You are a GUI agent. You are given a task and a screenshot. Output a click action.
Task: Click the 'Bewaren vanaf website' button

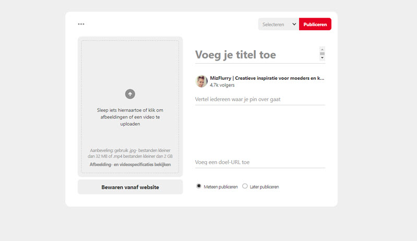130,187
